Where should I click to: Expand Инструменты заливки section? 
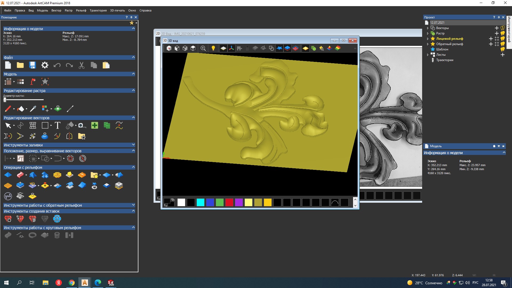pos(133,145)
